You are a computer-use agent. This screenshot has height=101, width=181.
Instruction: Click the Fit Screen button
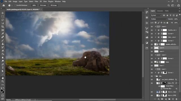click(43, 5)
